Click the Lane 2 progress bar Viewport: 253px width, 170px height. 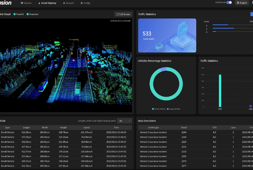pyautogui.click(x=224, y=28)
